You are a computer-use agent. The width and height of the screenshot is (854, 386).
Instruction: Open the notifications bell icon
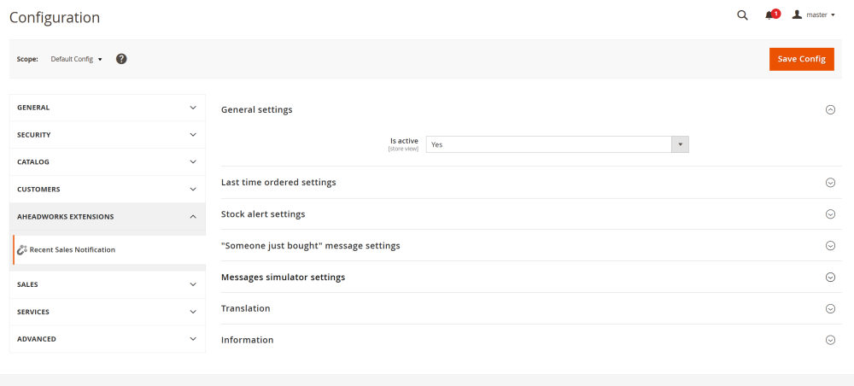coord(770,15)
